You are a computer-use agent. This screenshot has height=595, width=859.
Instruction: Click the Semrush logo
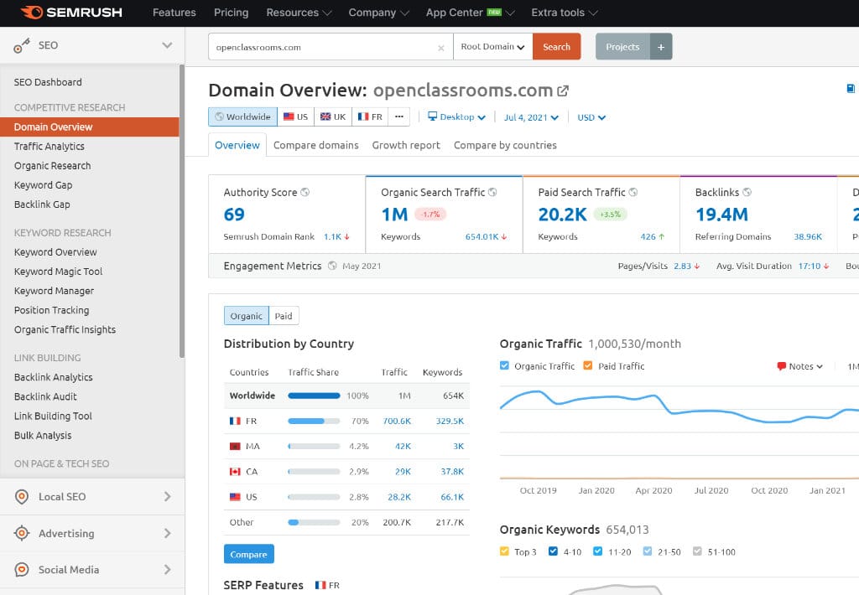(x=71, y=12)
